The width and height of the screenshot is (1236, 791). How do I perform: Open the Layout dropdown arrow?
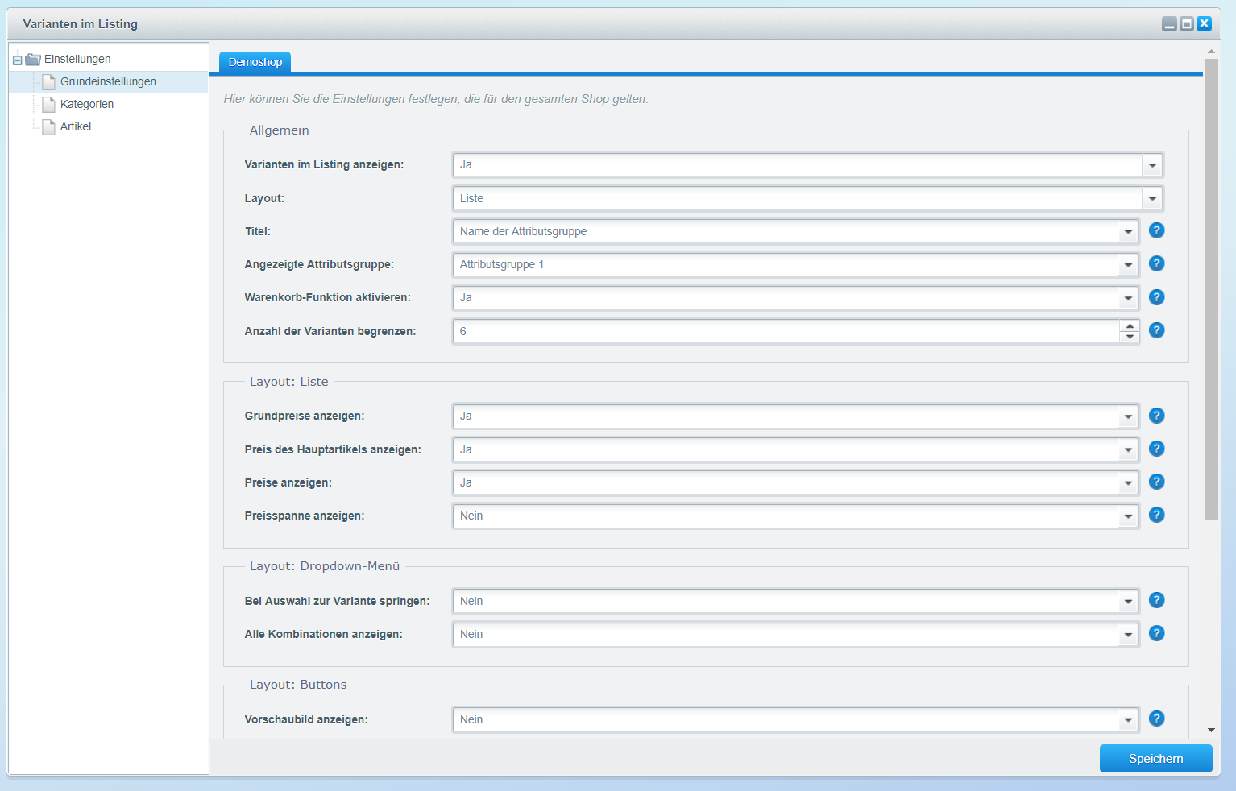pos(1152,198)
